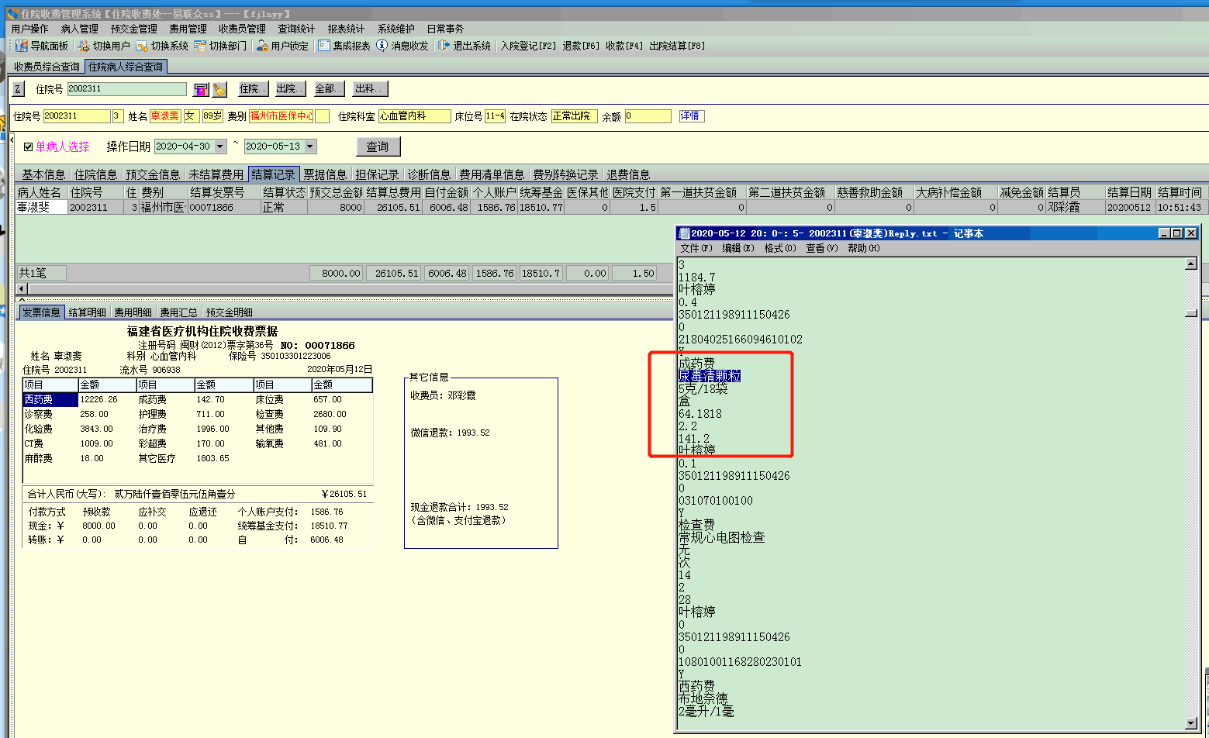
Task: Select the 费别转换记录 tab
Action: 565,174
